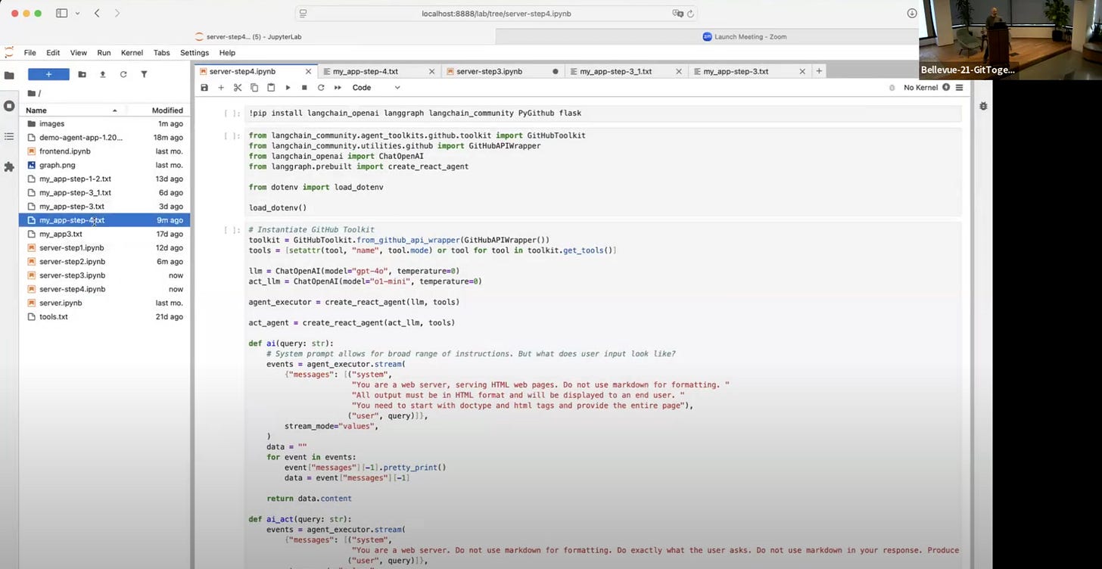Interrupt the kernel with stop icon
The width and height of the screenshot is (1102, 569).
(304, 88)
